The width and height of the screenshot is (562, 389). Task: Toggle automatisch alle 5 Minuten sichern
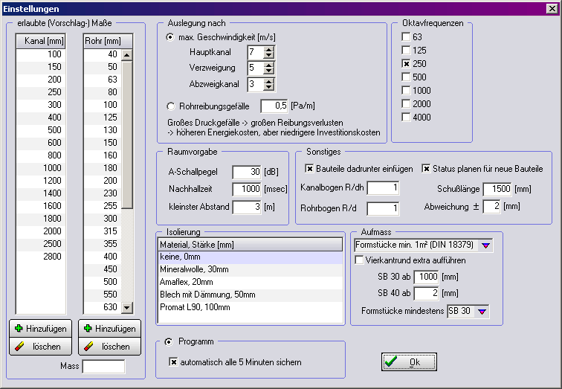(x=174, y=362)
